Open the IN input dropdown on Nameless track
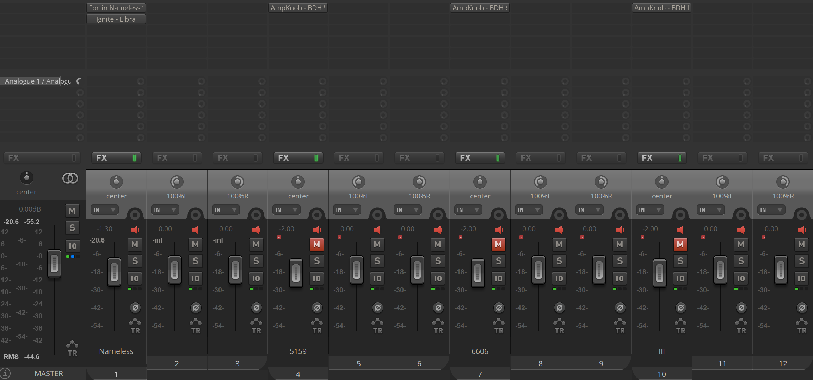Image resolution: width=813 pixels, height=380 pixels. [x=105, y=210]
